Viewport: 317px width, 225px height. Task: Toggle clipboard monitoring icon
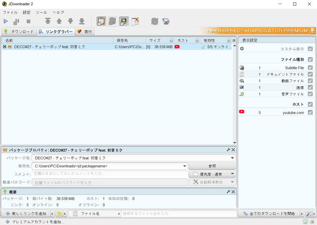(x=101, y=21)
